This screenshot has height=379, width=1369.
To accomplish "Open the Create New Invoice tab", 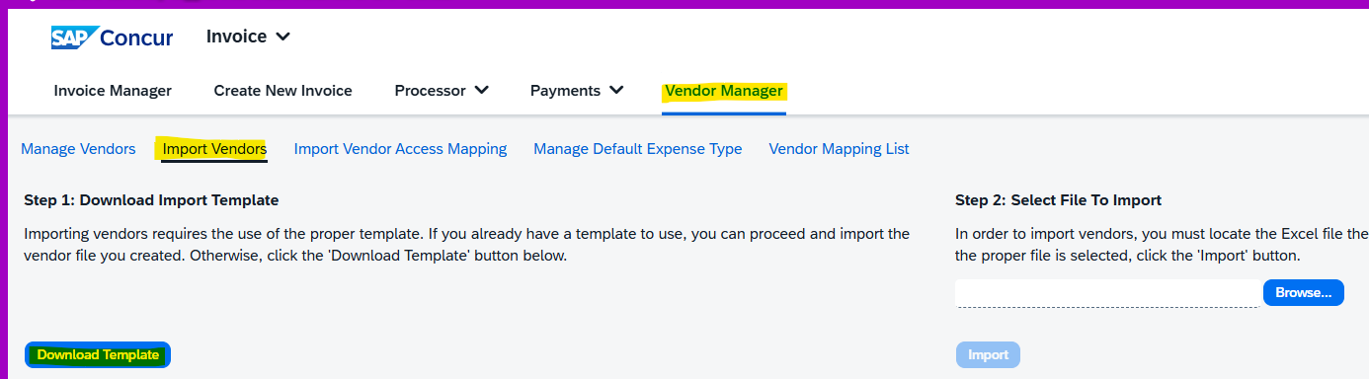I will coord(282,91).
